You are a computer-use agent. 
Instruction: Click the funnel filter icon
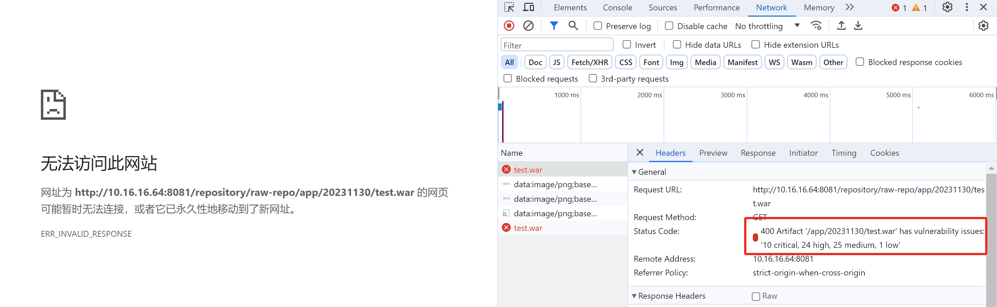pos(554,26)
